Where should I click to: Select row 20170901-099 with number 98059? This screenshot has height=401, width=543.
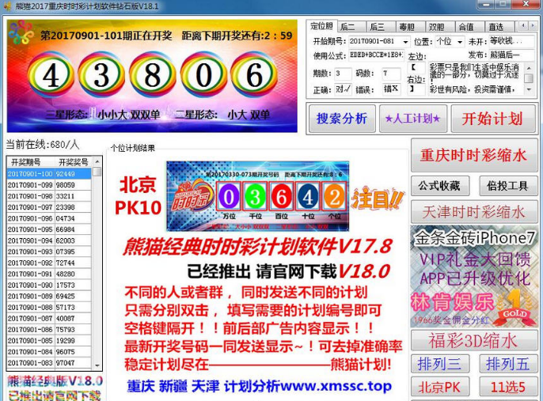coord(49,185)
